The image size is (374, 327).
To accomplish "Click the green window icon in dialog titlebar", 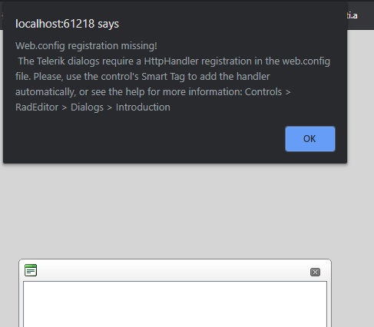I will [31, 270].
